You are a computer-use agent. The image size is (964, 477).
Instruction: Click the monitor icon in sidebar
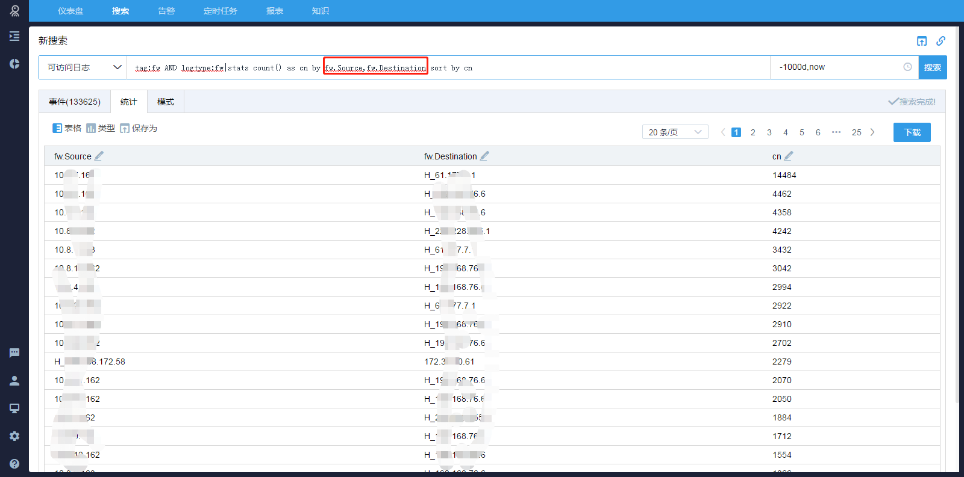[x=14, y=408]
